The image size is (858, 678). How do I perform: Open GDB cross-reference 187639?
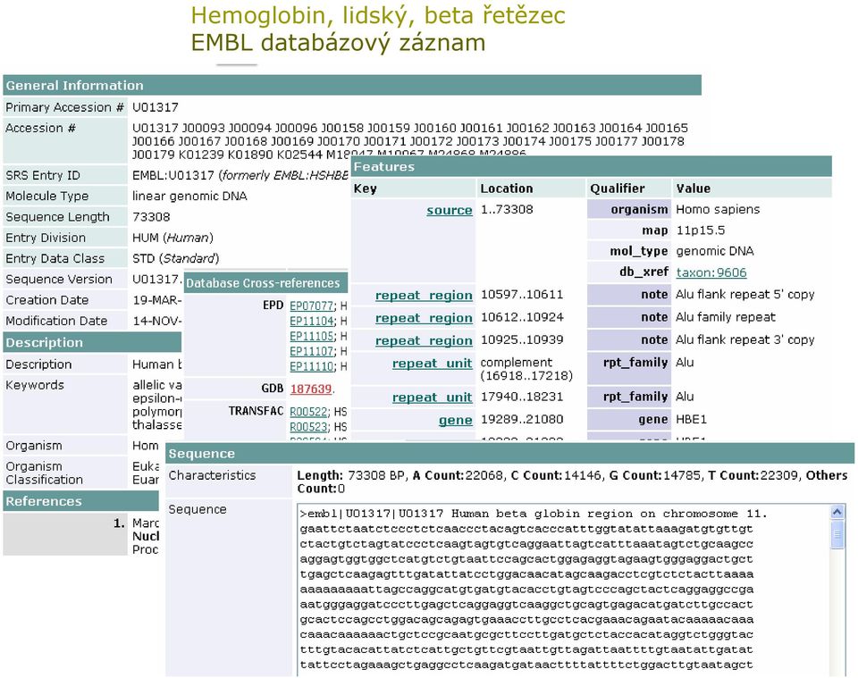311,389
